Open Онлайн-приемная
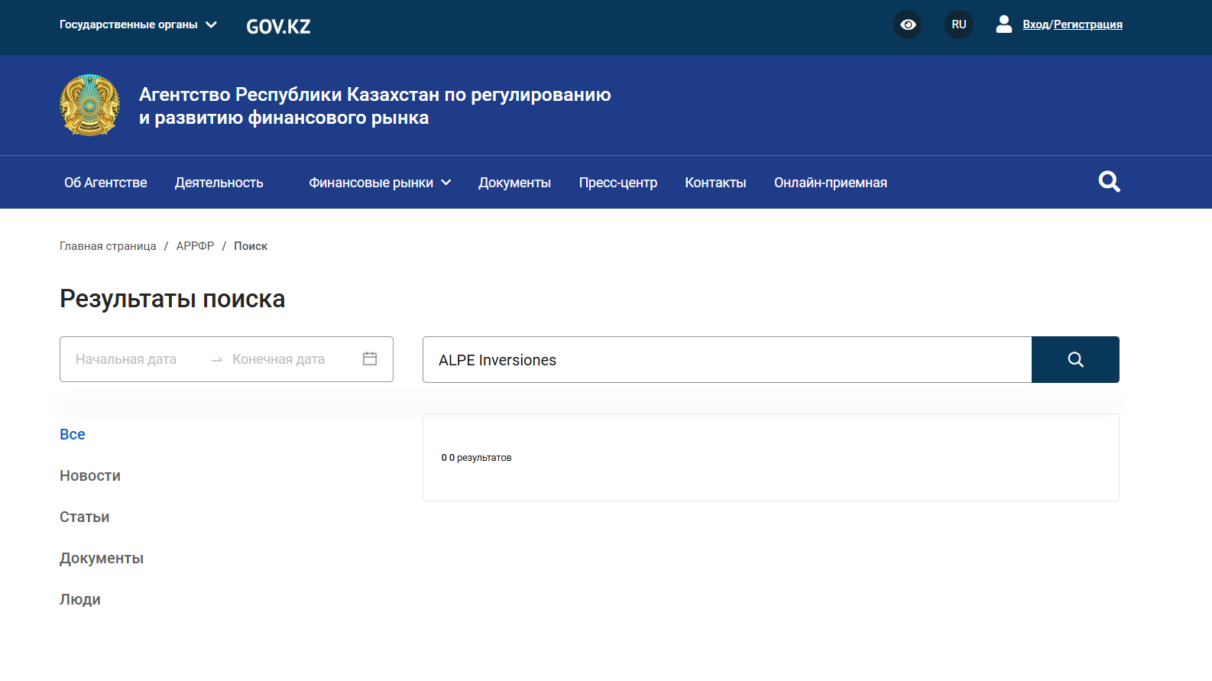The image size is (1212, 681). (831, 183)
